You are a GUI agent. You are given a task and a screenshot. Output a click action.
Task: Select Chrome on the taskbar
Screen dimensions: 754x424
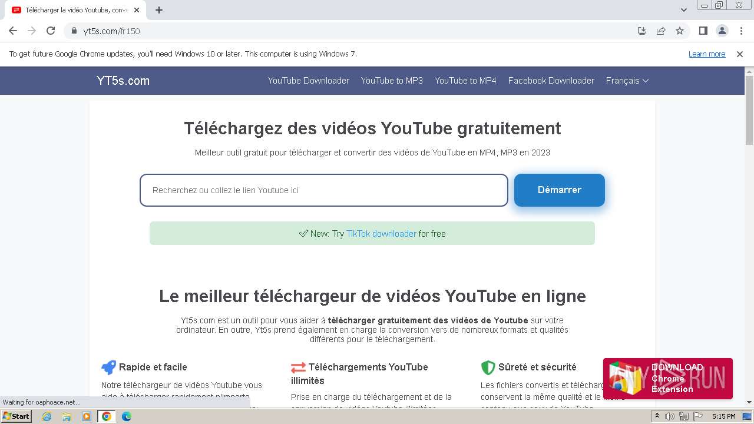tap(106, 416)
